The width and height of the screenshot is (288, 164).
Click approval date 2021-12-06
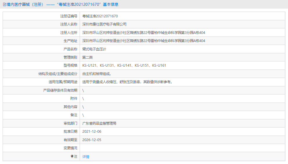(92, 132)
